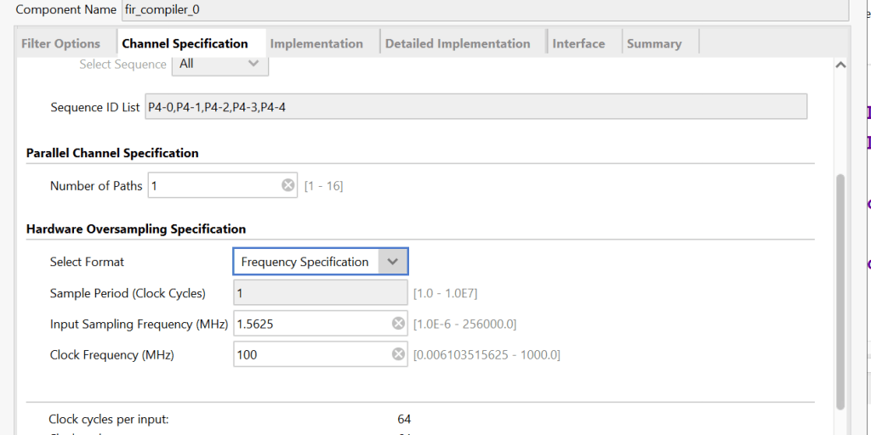Clear the Clock Frequency value
The width and height of the screenshot is (871, 435).
(x=398, y=354)
